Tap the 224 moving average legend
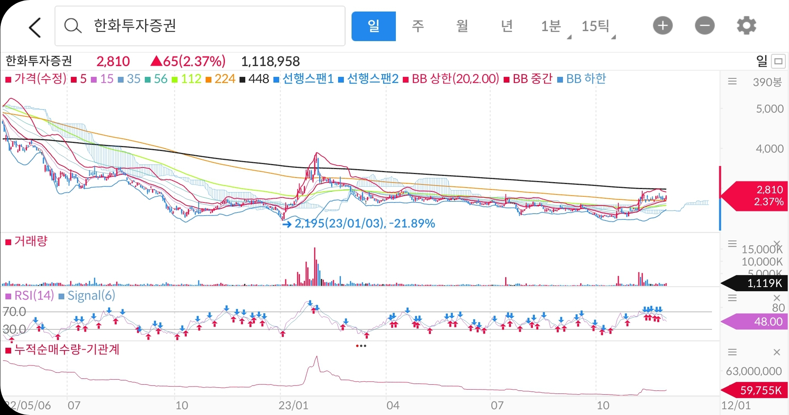The height and width of the screenshot is (415, 789). pyautogui.click(x=221, y=79)
